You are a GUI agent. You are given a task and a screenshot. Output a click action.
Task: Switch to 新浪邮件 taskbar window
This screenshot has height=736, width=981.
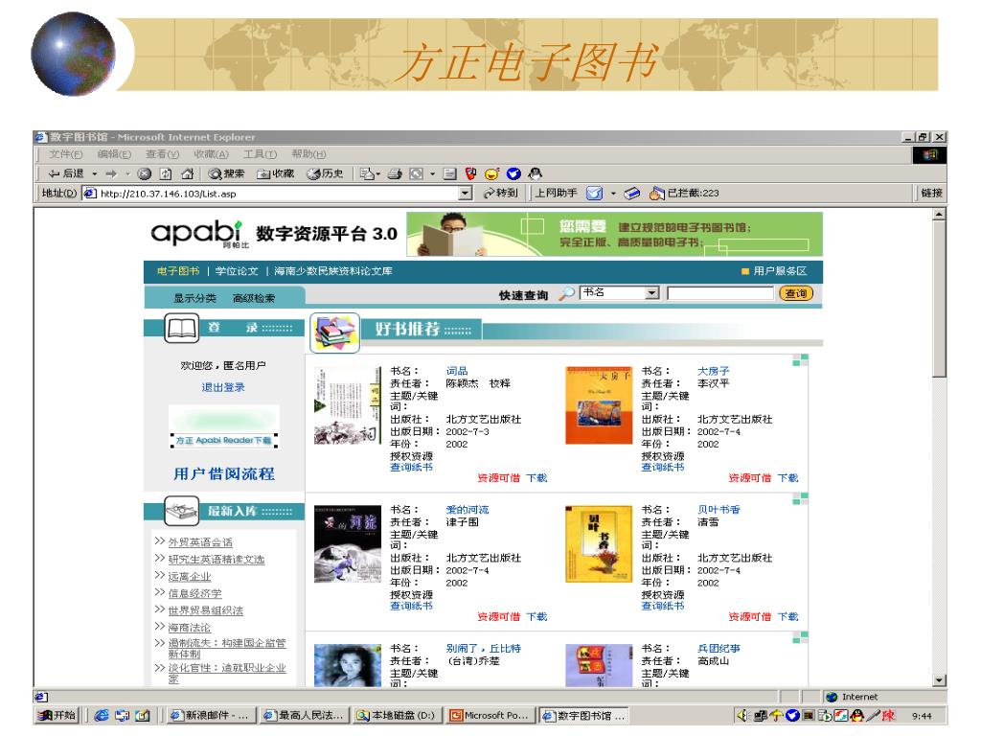click(210, 715)
